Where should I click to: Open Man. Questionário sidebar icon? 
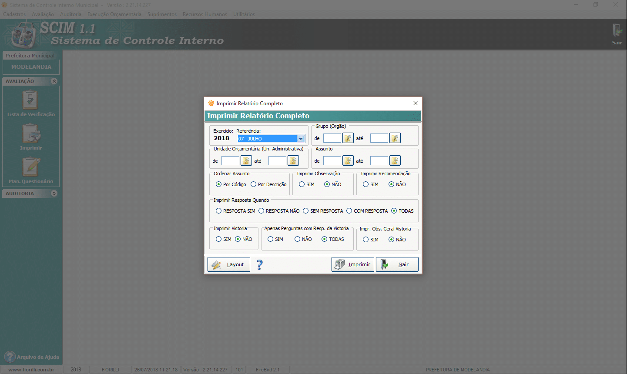pos(31,167)
